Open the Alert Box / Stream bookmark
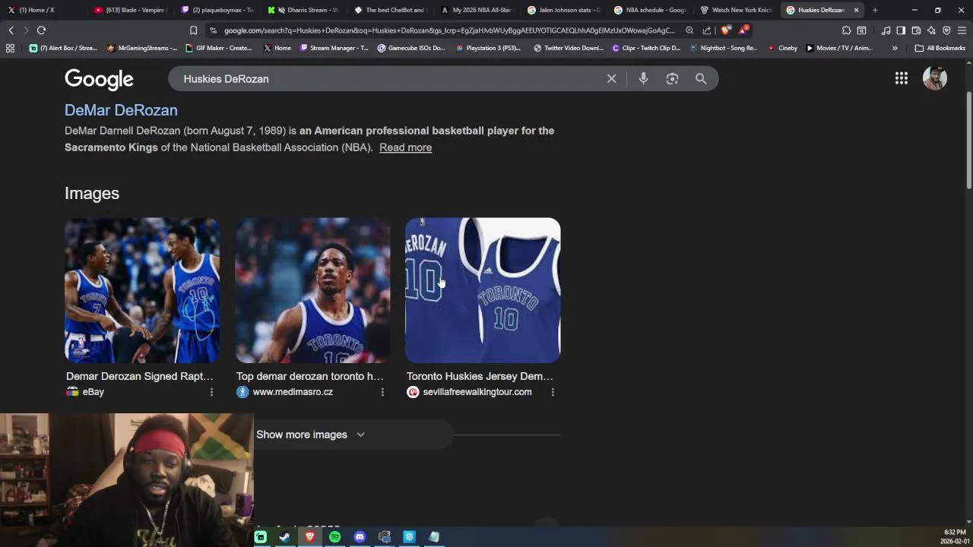Image resolution: width=973 pixels, height=547 pixels. coord(63,48)
